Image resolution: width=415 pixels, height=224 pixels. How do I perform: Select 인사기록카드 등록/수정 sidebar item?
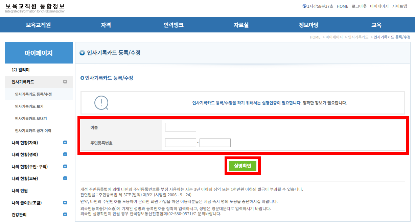pyautogui.click(x=33, y=94)
